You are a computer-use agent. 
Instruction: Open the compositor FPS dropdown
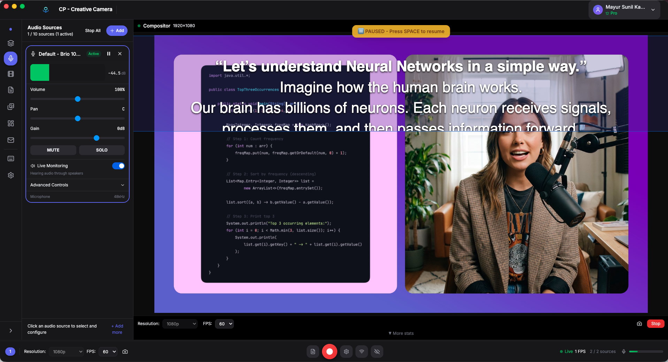pyautogui.click(x=224, y=324)
